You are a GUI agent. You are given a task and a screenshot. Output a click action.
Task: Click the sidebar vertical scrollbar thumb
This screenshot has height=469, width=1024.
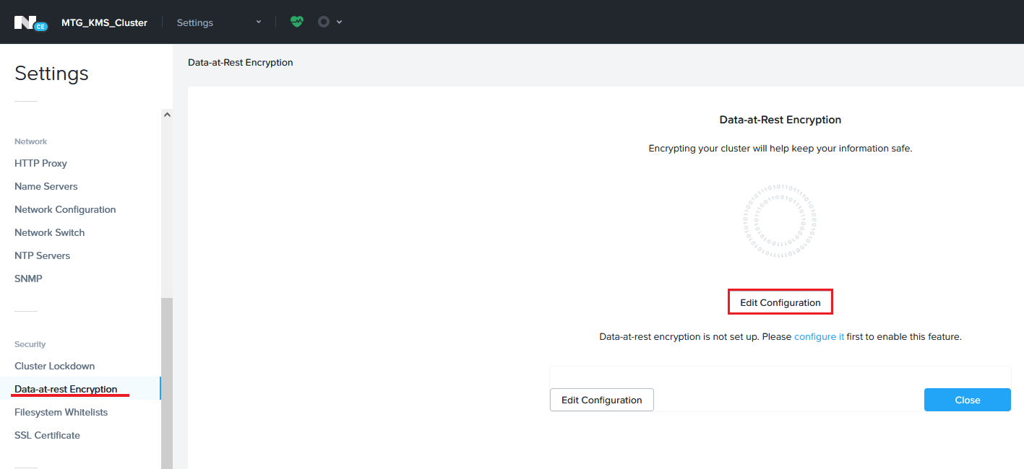tap(167, 382)
